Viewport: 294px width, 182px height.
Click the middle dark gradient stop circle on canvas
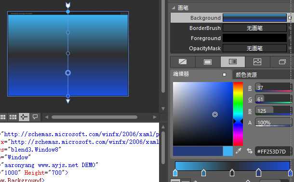pos(68,53)
